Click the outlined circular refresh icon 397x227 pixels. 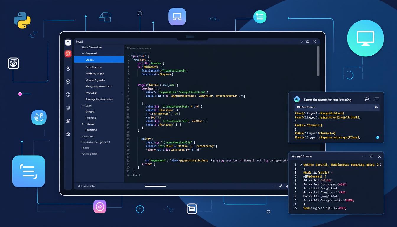350,75
